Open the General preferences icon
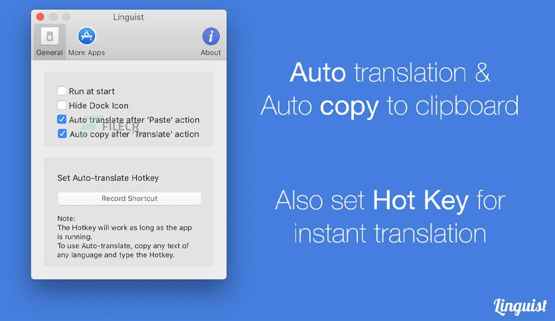 (50, 36)
